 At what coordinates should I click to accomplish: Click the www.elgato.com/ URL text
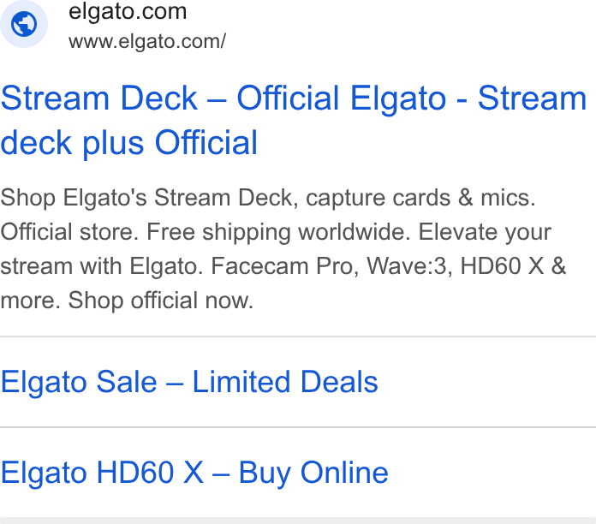point(147,41)
